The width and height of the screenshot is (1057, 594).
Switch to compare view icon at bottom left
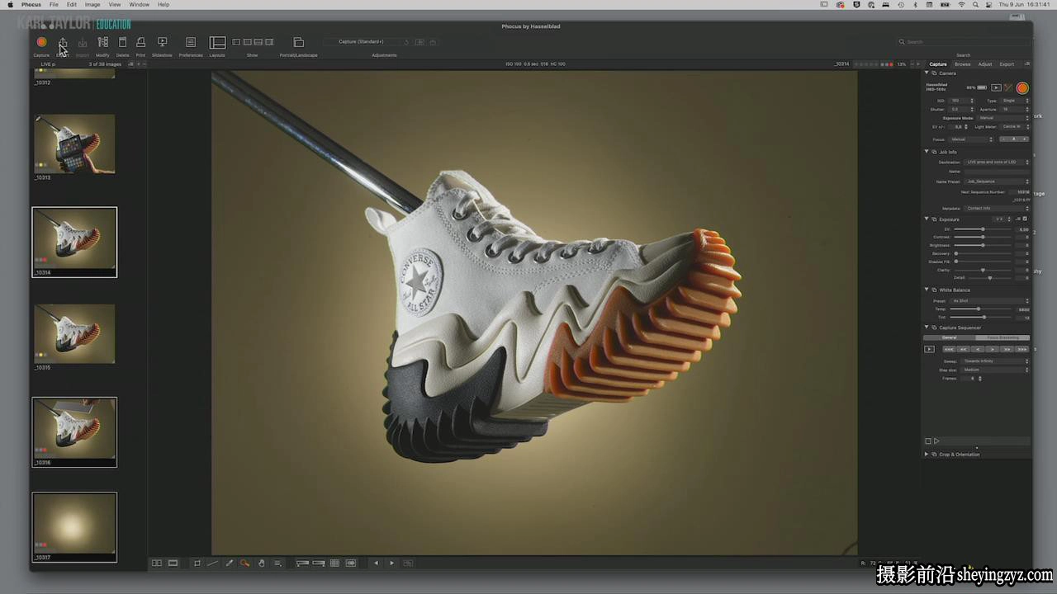pyautogui.click(x=157, y=563)
